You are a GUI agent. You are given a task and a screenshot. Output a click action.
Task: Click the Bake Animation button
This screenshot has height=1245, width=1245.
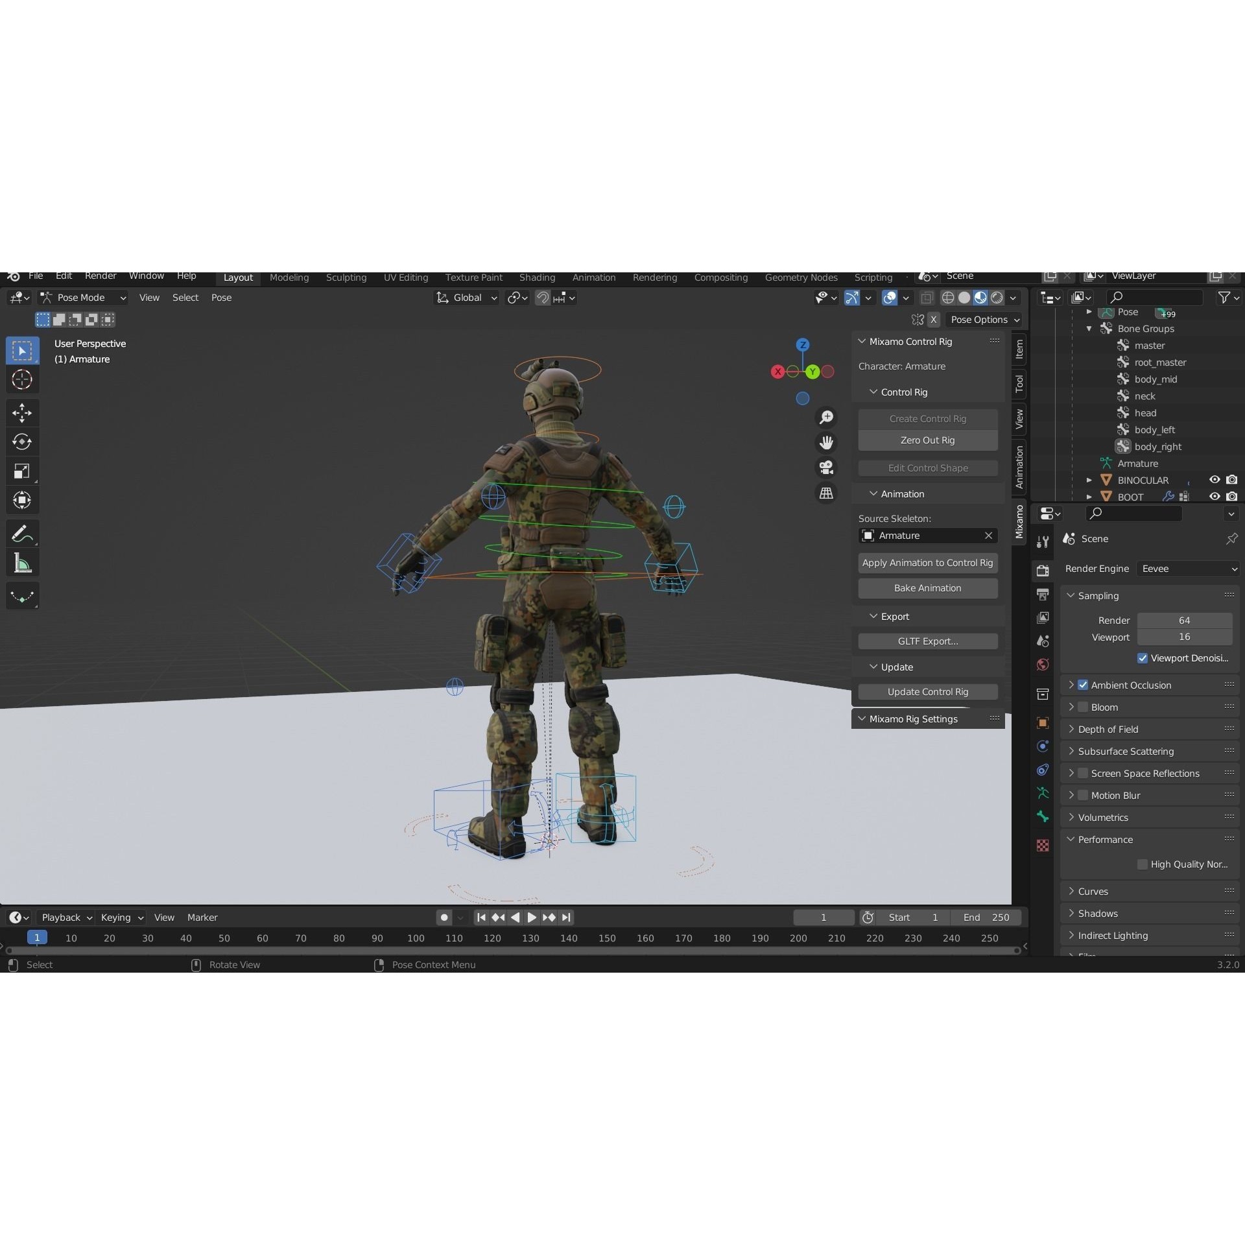pos(928,588)
